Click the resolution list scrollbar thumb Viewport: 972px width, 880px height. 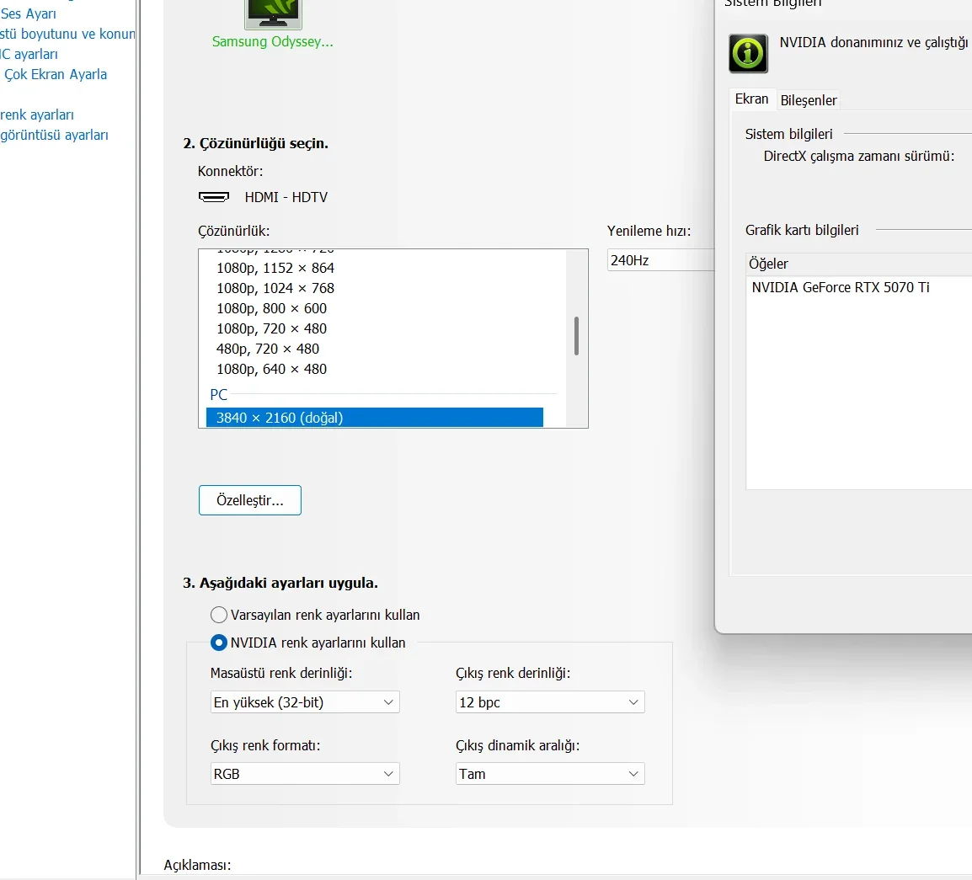coord(576,336)
